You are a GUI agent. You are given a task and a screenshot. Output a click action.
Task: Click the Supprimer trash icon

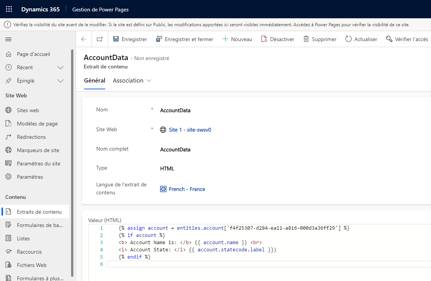(x=306, y=39)
